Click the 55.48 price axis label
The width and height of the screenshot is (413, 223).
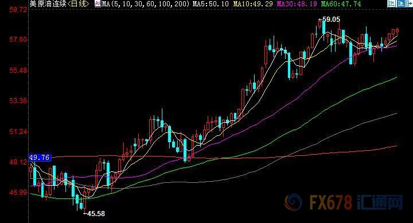[18, 71]
